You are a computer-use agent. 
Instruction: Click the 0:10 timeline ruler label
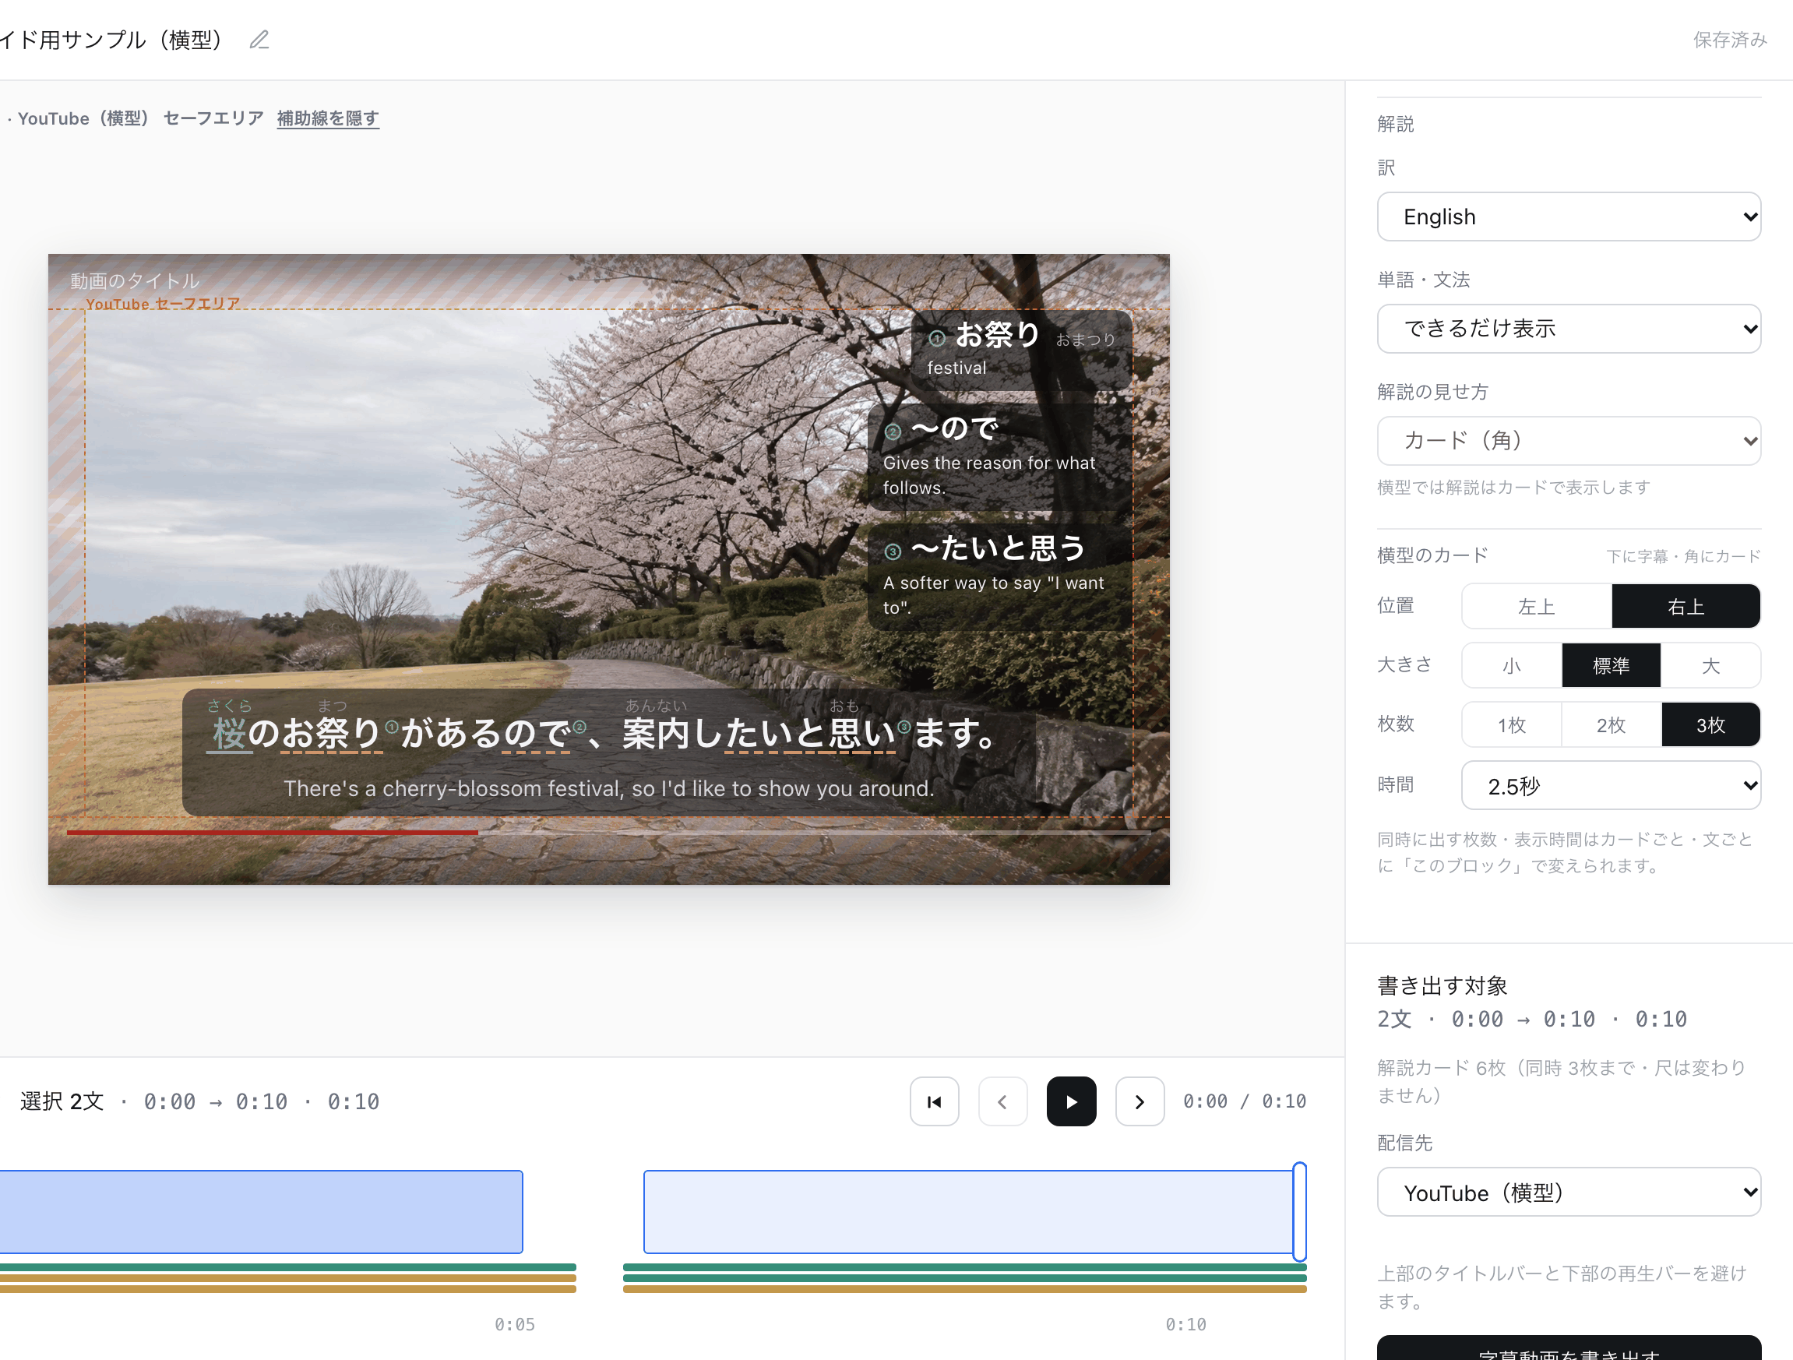click(1186, 1324)
